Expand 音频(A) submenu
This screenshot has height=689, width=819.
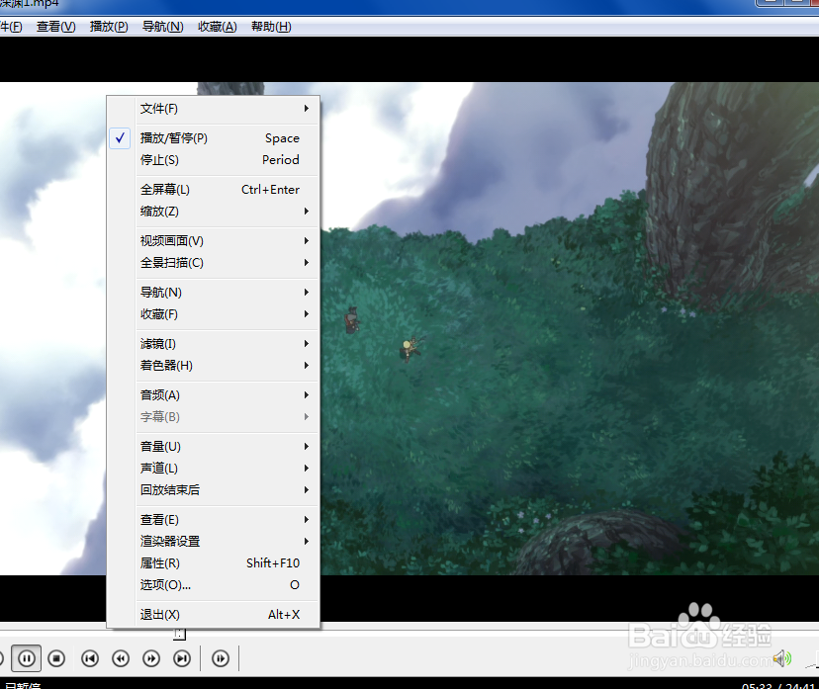[213, 395]
